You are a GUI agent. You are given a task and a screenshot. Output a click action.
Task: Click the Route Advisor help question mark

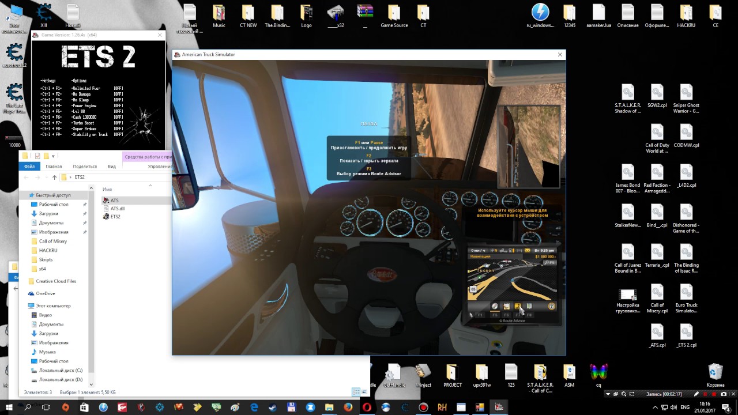coord(552,306)
